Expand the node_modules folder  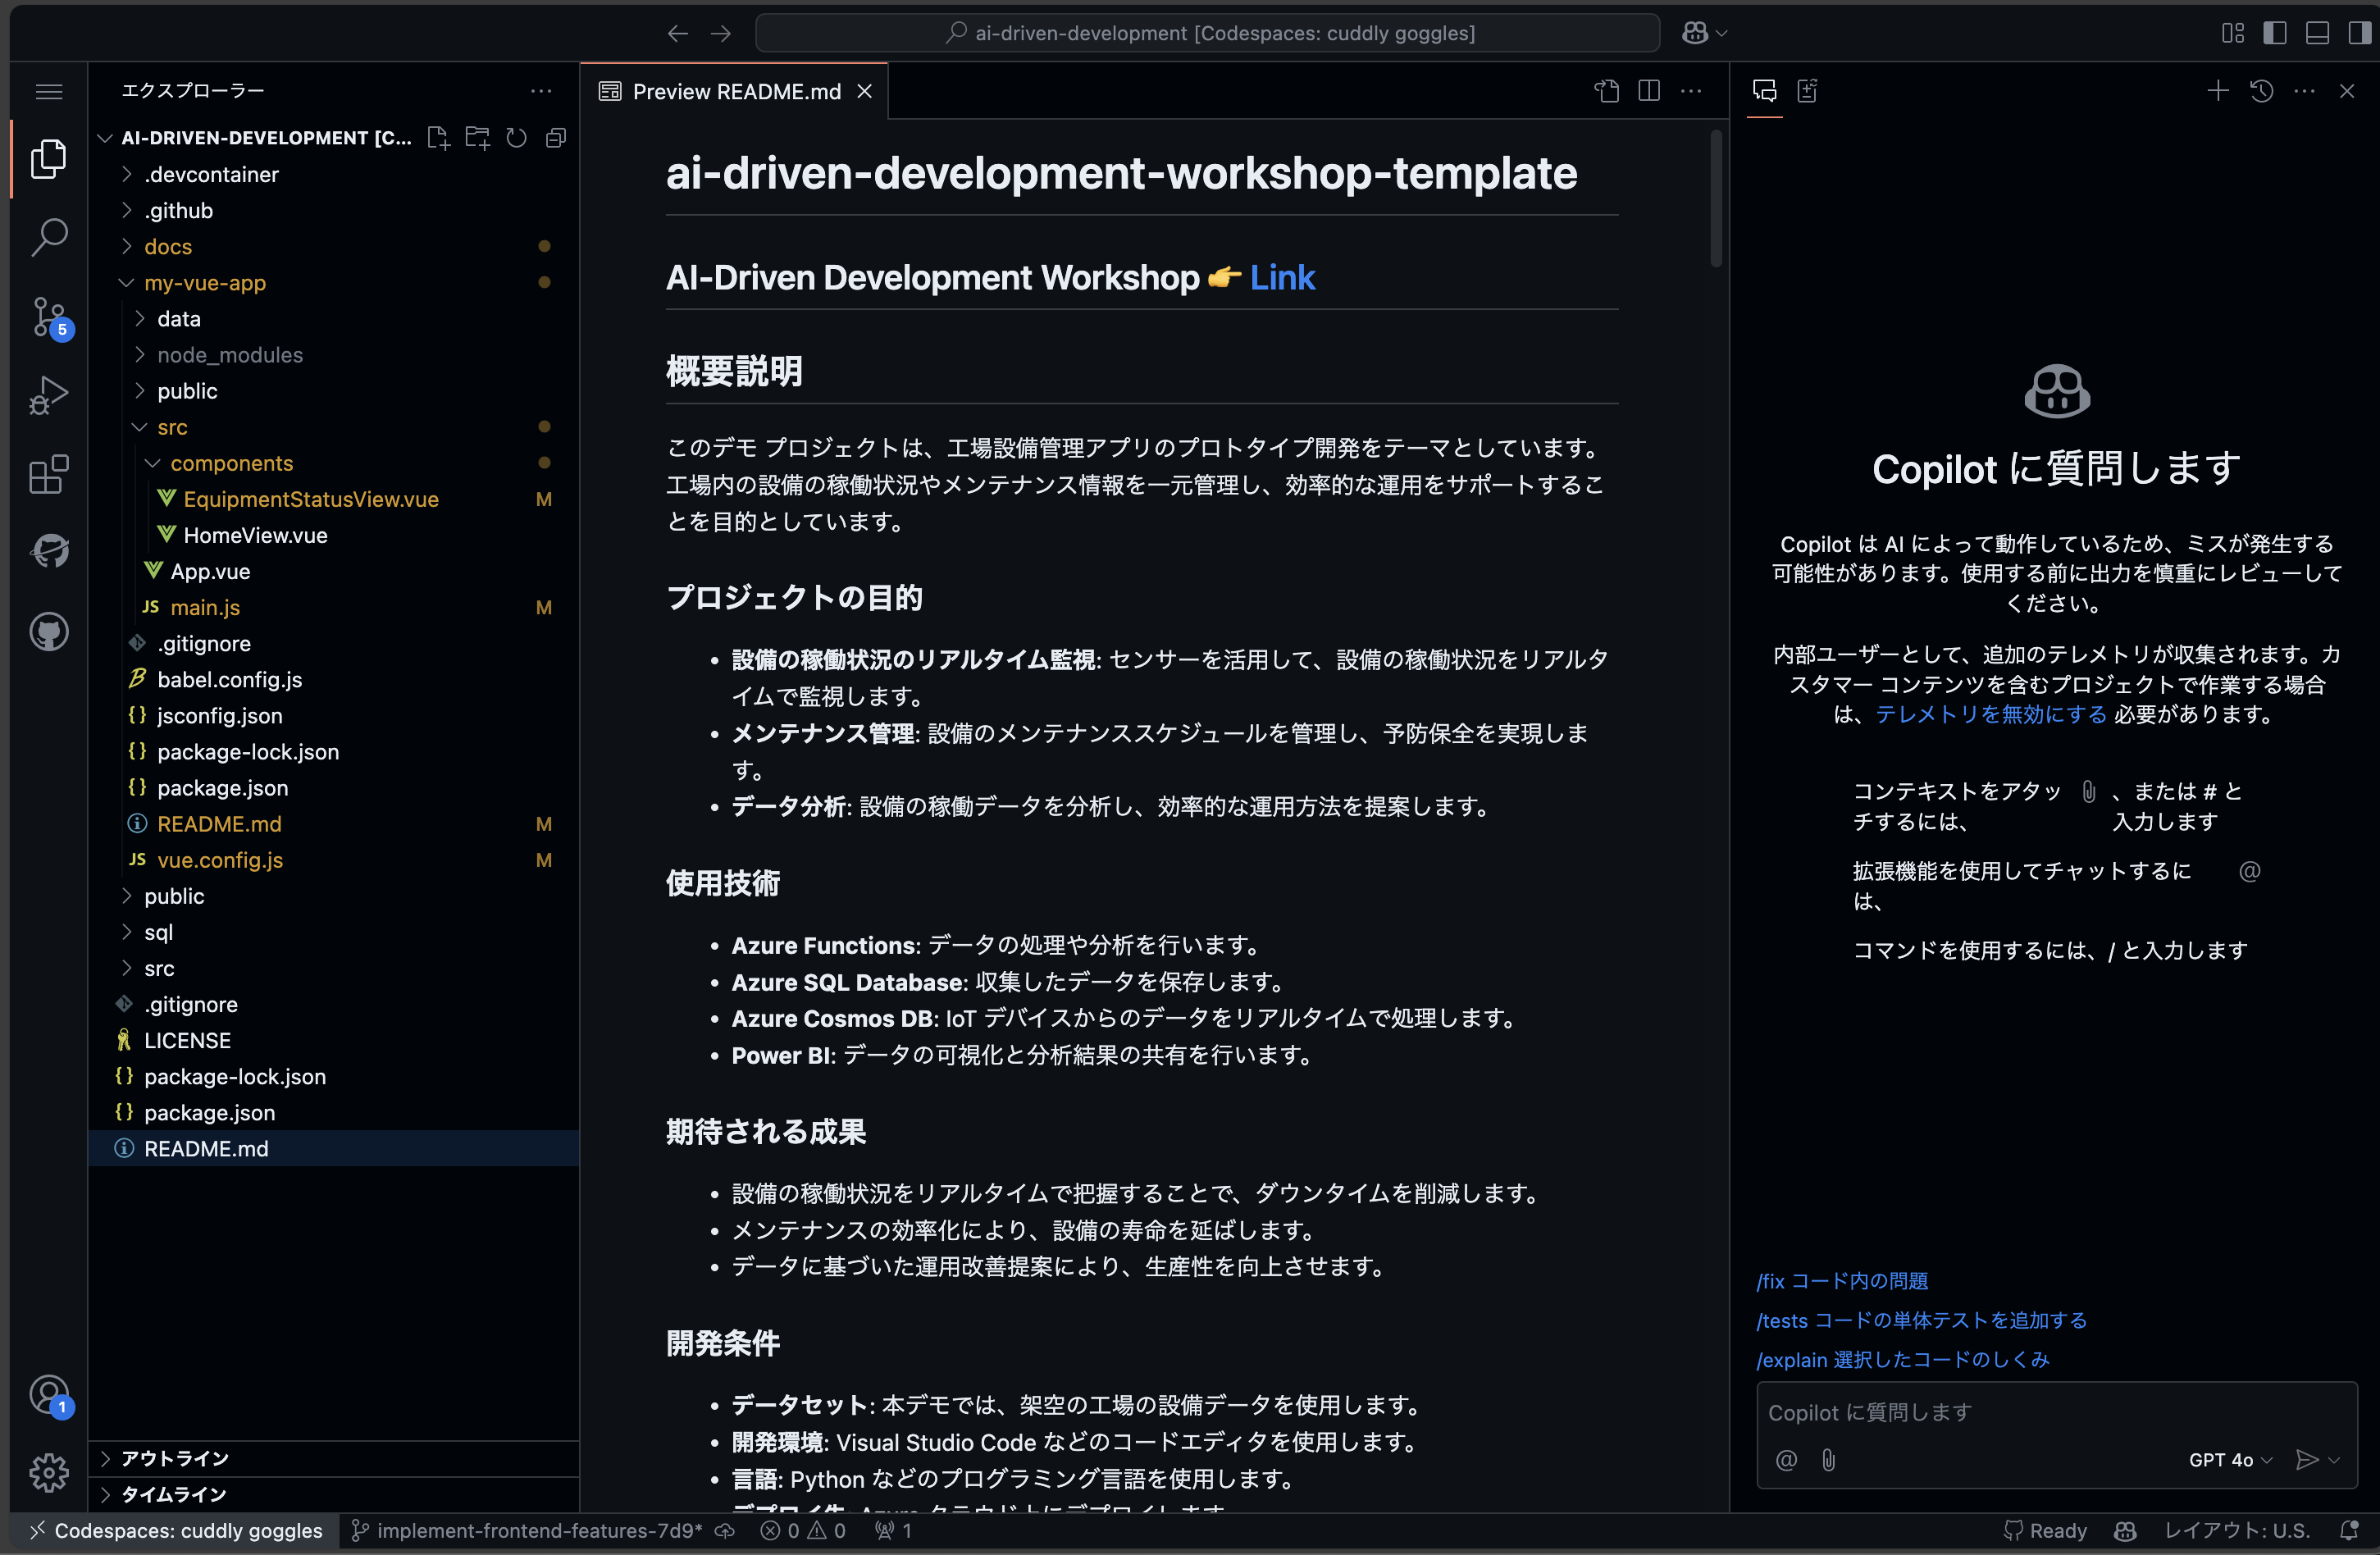[334, 355]
